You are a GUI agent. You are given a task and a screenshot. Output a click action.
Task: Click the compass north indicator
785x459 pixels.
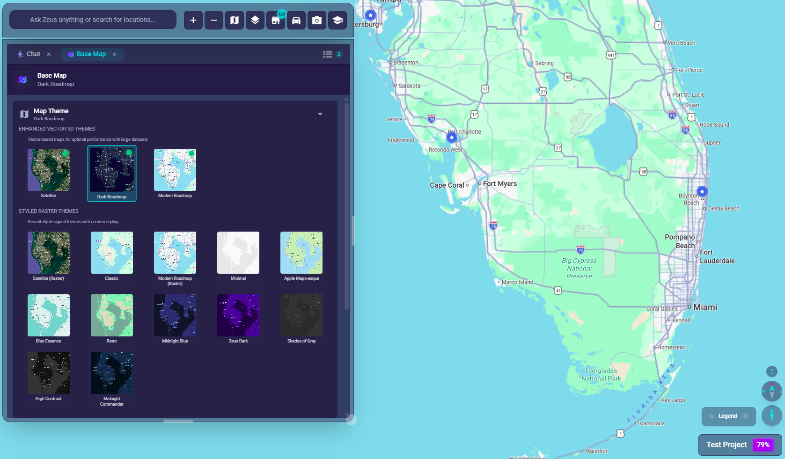tap(771, 391)
